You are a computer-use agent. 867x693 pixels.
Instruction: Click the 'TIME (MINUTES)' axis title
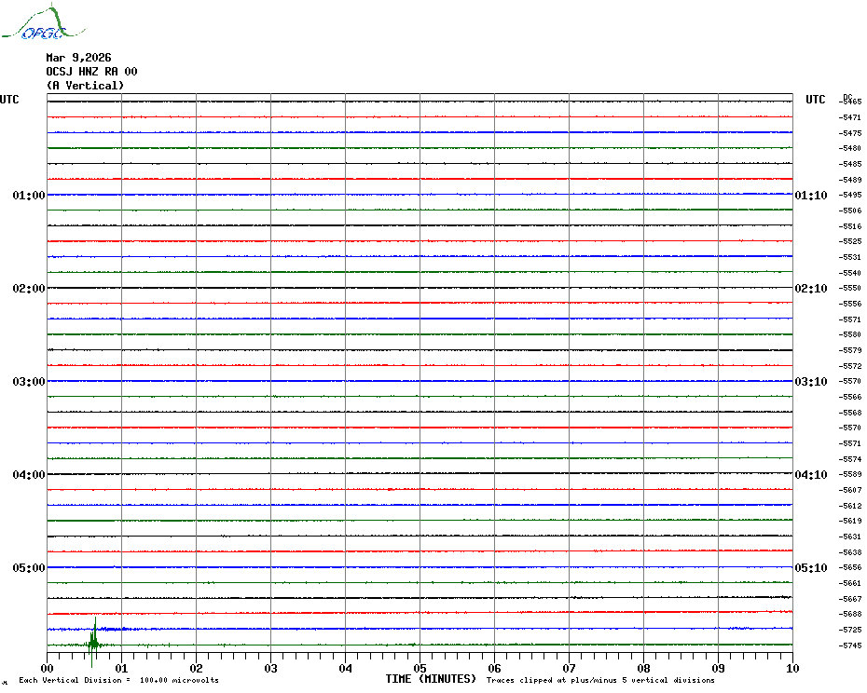pyautogui.click(x=431, y=679)
